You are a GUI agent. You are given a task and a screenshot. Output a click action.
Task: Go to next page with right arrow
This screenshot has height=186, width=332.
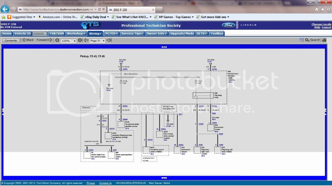click(x=109, y=40)
